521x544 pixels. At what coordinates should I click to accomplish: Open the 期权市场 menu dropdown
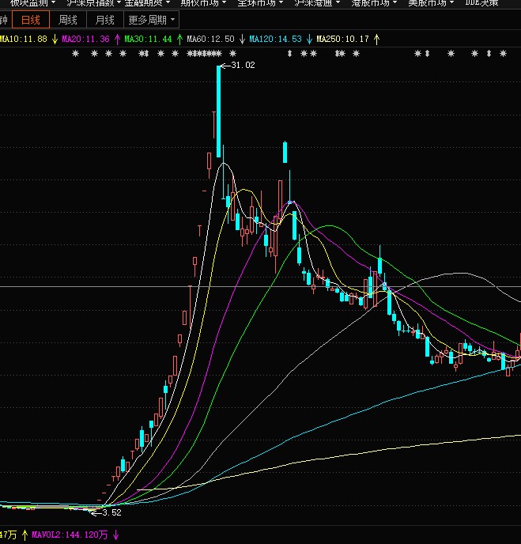(203, 3)
